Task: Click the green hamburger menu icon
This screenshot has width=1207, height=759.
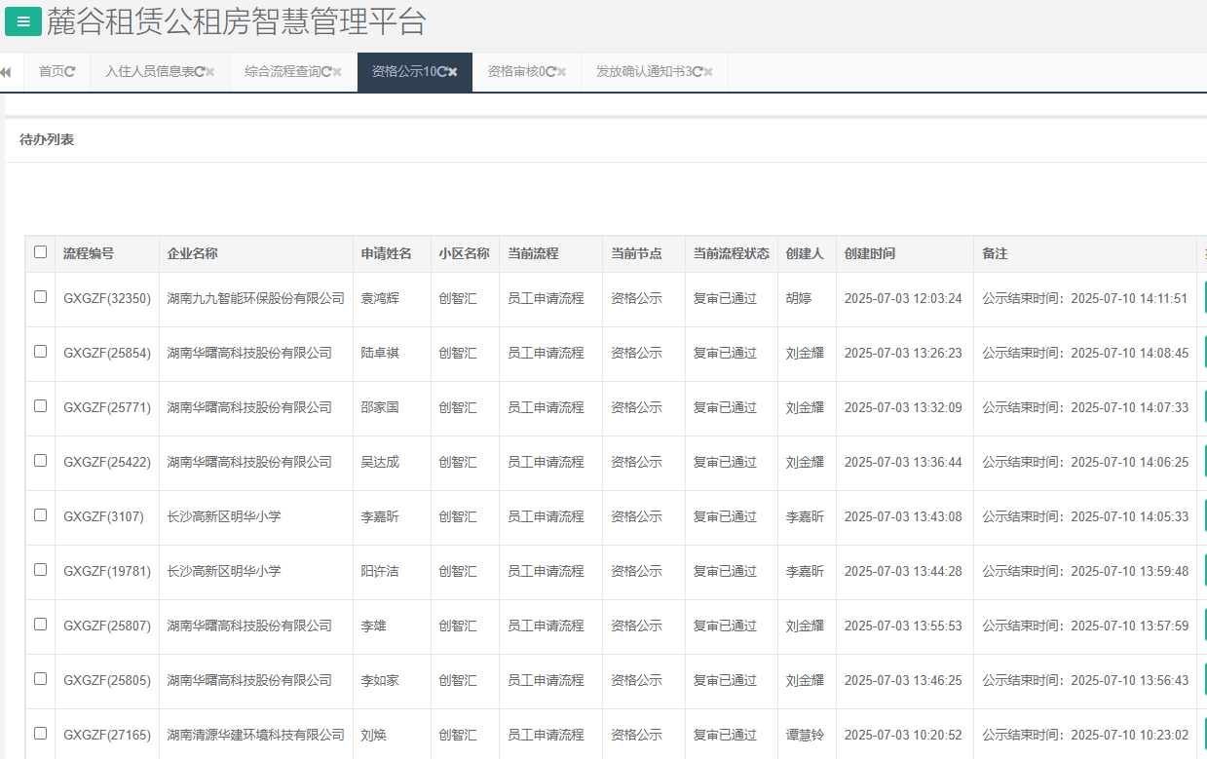Action: coord(21,21)
